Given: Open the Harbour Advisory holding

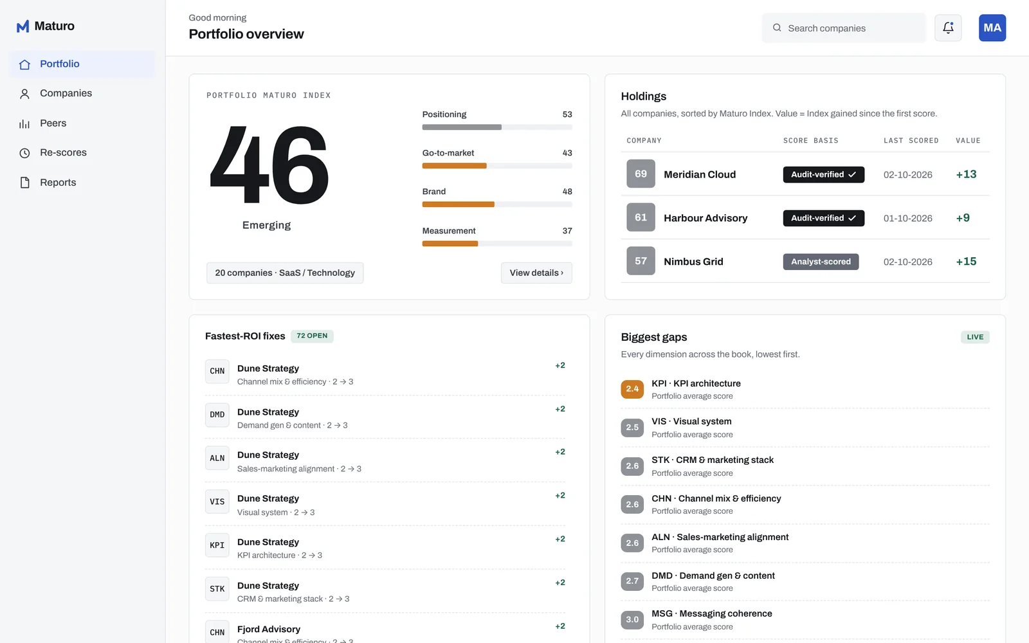Looking at the screenshot, I should pos(805,218).
